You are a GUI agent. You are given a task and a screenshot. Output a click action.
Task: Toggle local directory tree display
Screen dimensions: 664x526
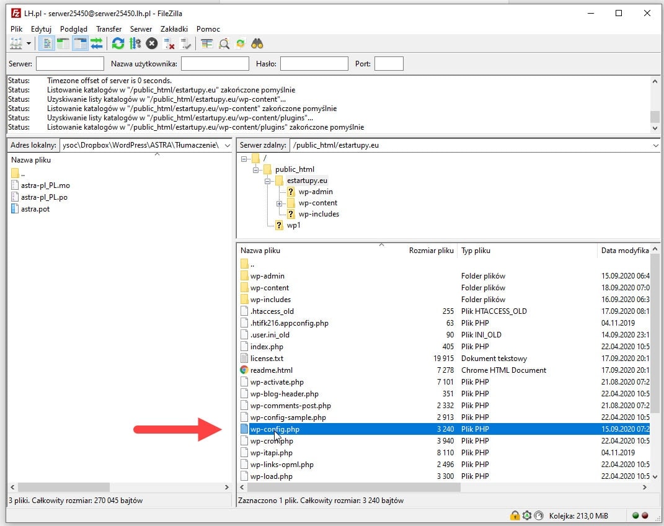63,43
